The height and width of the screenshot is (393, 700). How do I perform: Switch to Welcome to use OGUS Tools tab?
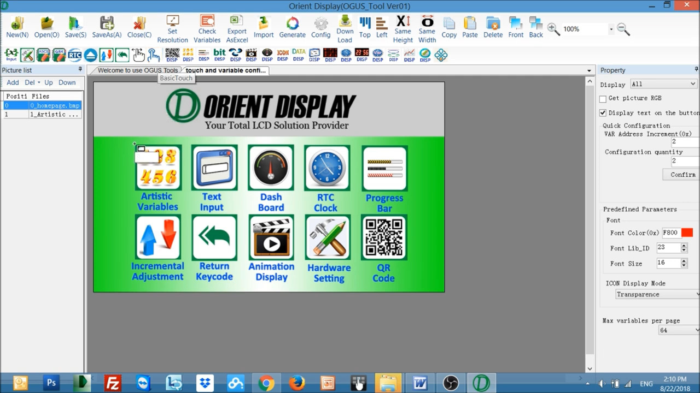138,70
